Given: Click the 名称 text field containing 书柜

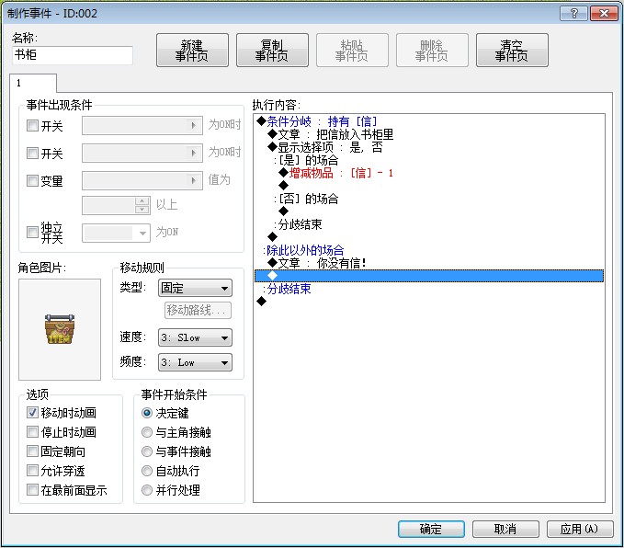Looking at the screenshot, I should pyautogui.click(x=73, y=55).
